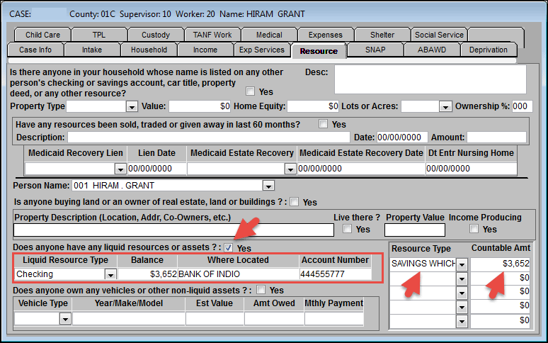Open the SAVINGS WHICH Resource Type dropdown
The image size is (548, 343).
click(x=462, y=264)
